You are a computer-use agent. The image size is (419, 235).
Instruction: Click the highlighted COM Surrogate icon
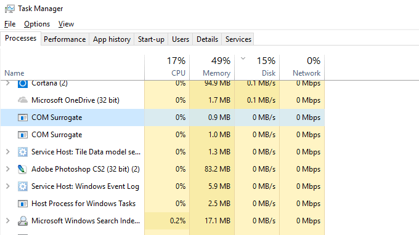[x=23, y=117]
